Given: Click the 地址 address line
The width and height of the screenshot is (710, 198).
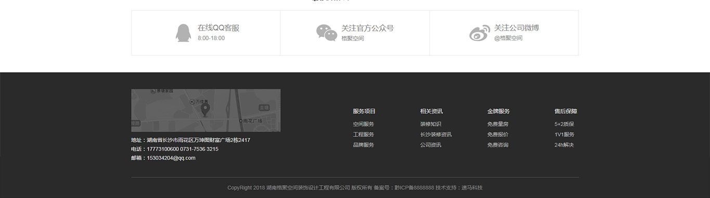Looking at the screenshot, I should 191,140.
